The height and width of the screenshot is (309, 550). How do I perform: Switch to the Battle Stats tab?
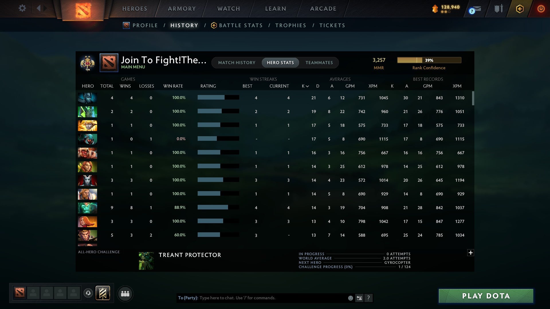241,25
